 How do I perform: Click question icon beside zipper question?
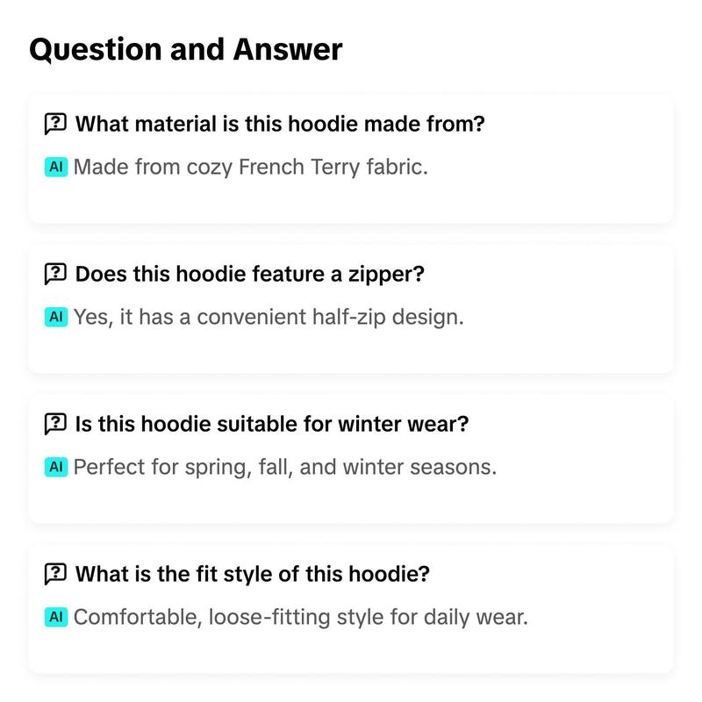[x=55, y=274]
